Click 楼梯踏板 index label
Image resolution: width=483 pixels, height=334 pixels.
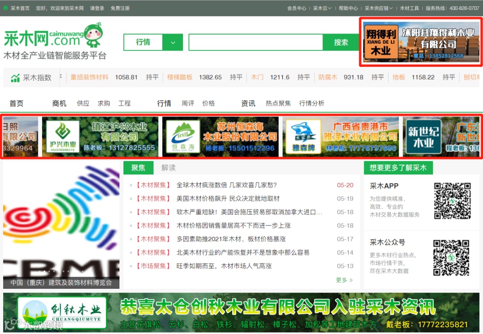coord(180,77)
